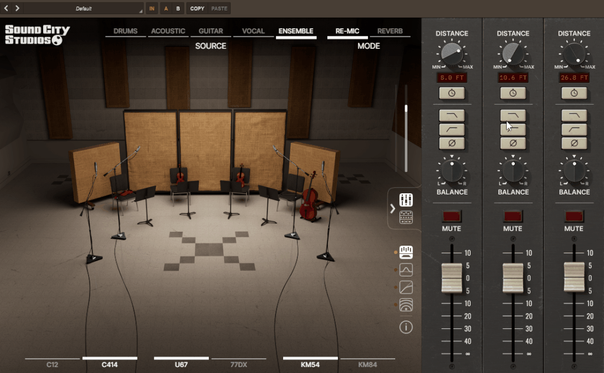Choose the KM84 microphone

click(x=367, y=365)
